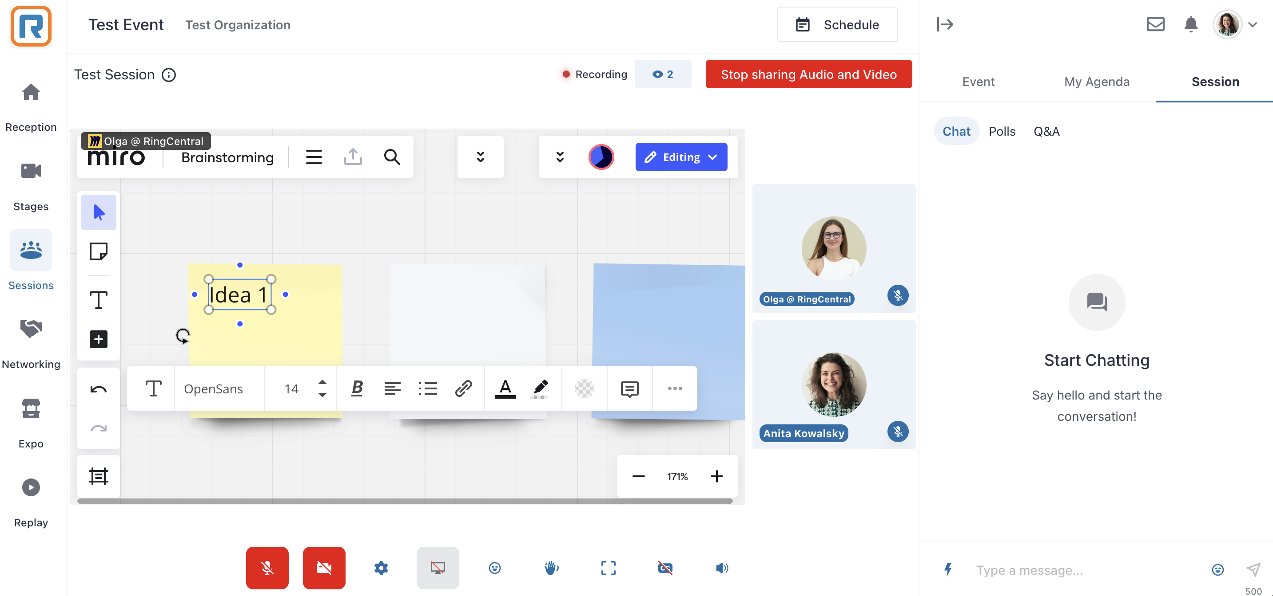Toggle Anita Kowalsky's muted microphone indicator

(x=898, y=432)
